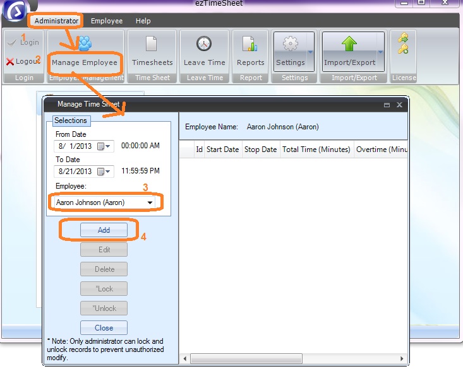Viewport: 463px width, 369px height.
Task: Expand the Settings dropdown arrow
Action: tap(311, 52)
